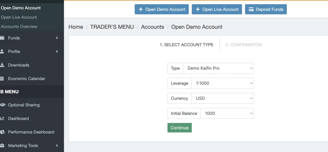
Task: Switch to the Confirmation step tab
Action: point(243,45)
